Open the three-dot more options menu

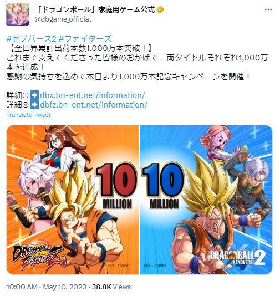coord(268,9)
